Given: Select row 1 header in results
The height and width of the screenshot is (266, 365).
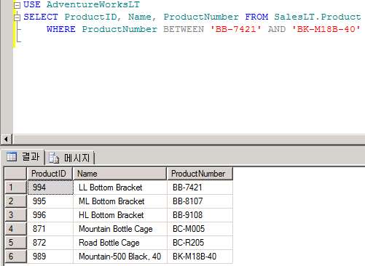Looking at the screenshot, I should 15,188.
